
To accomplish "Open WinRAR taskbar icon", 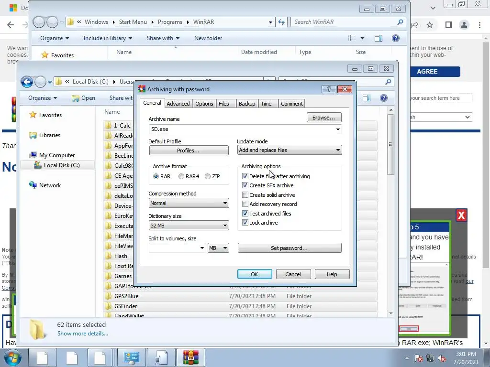I will (x=191, y=357).
